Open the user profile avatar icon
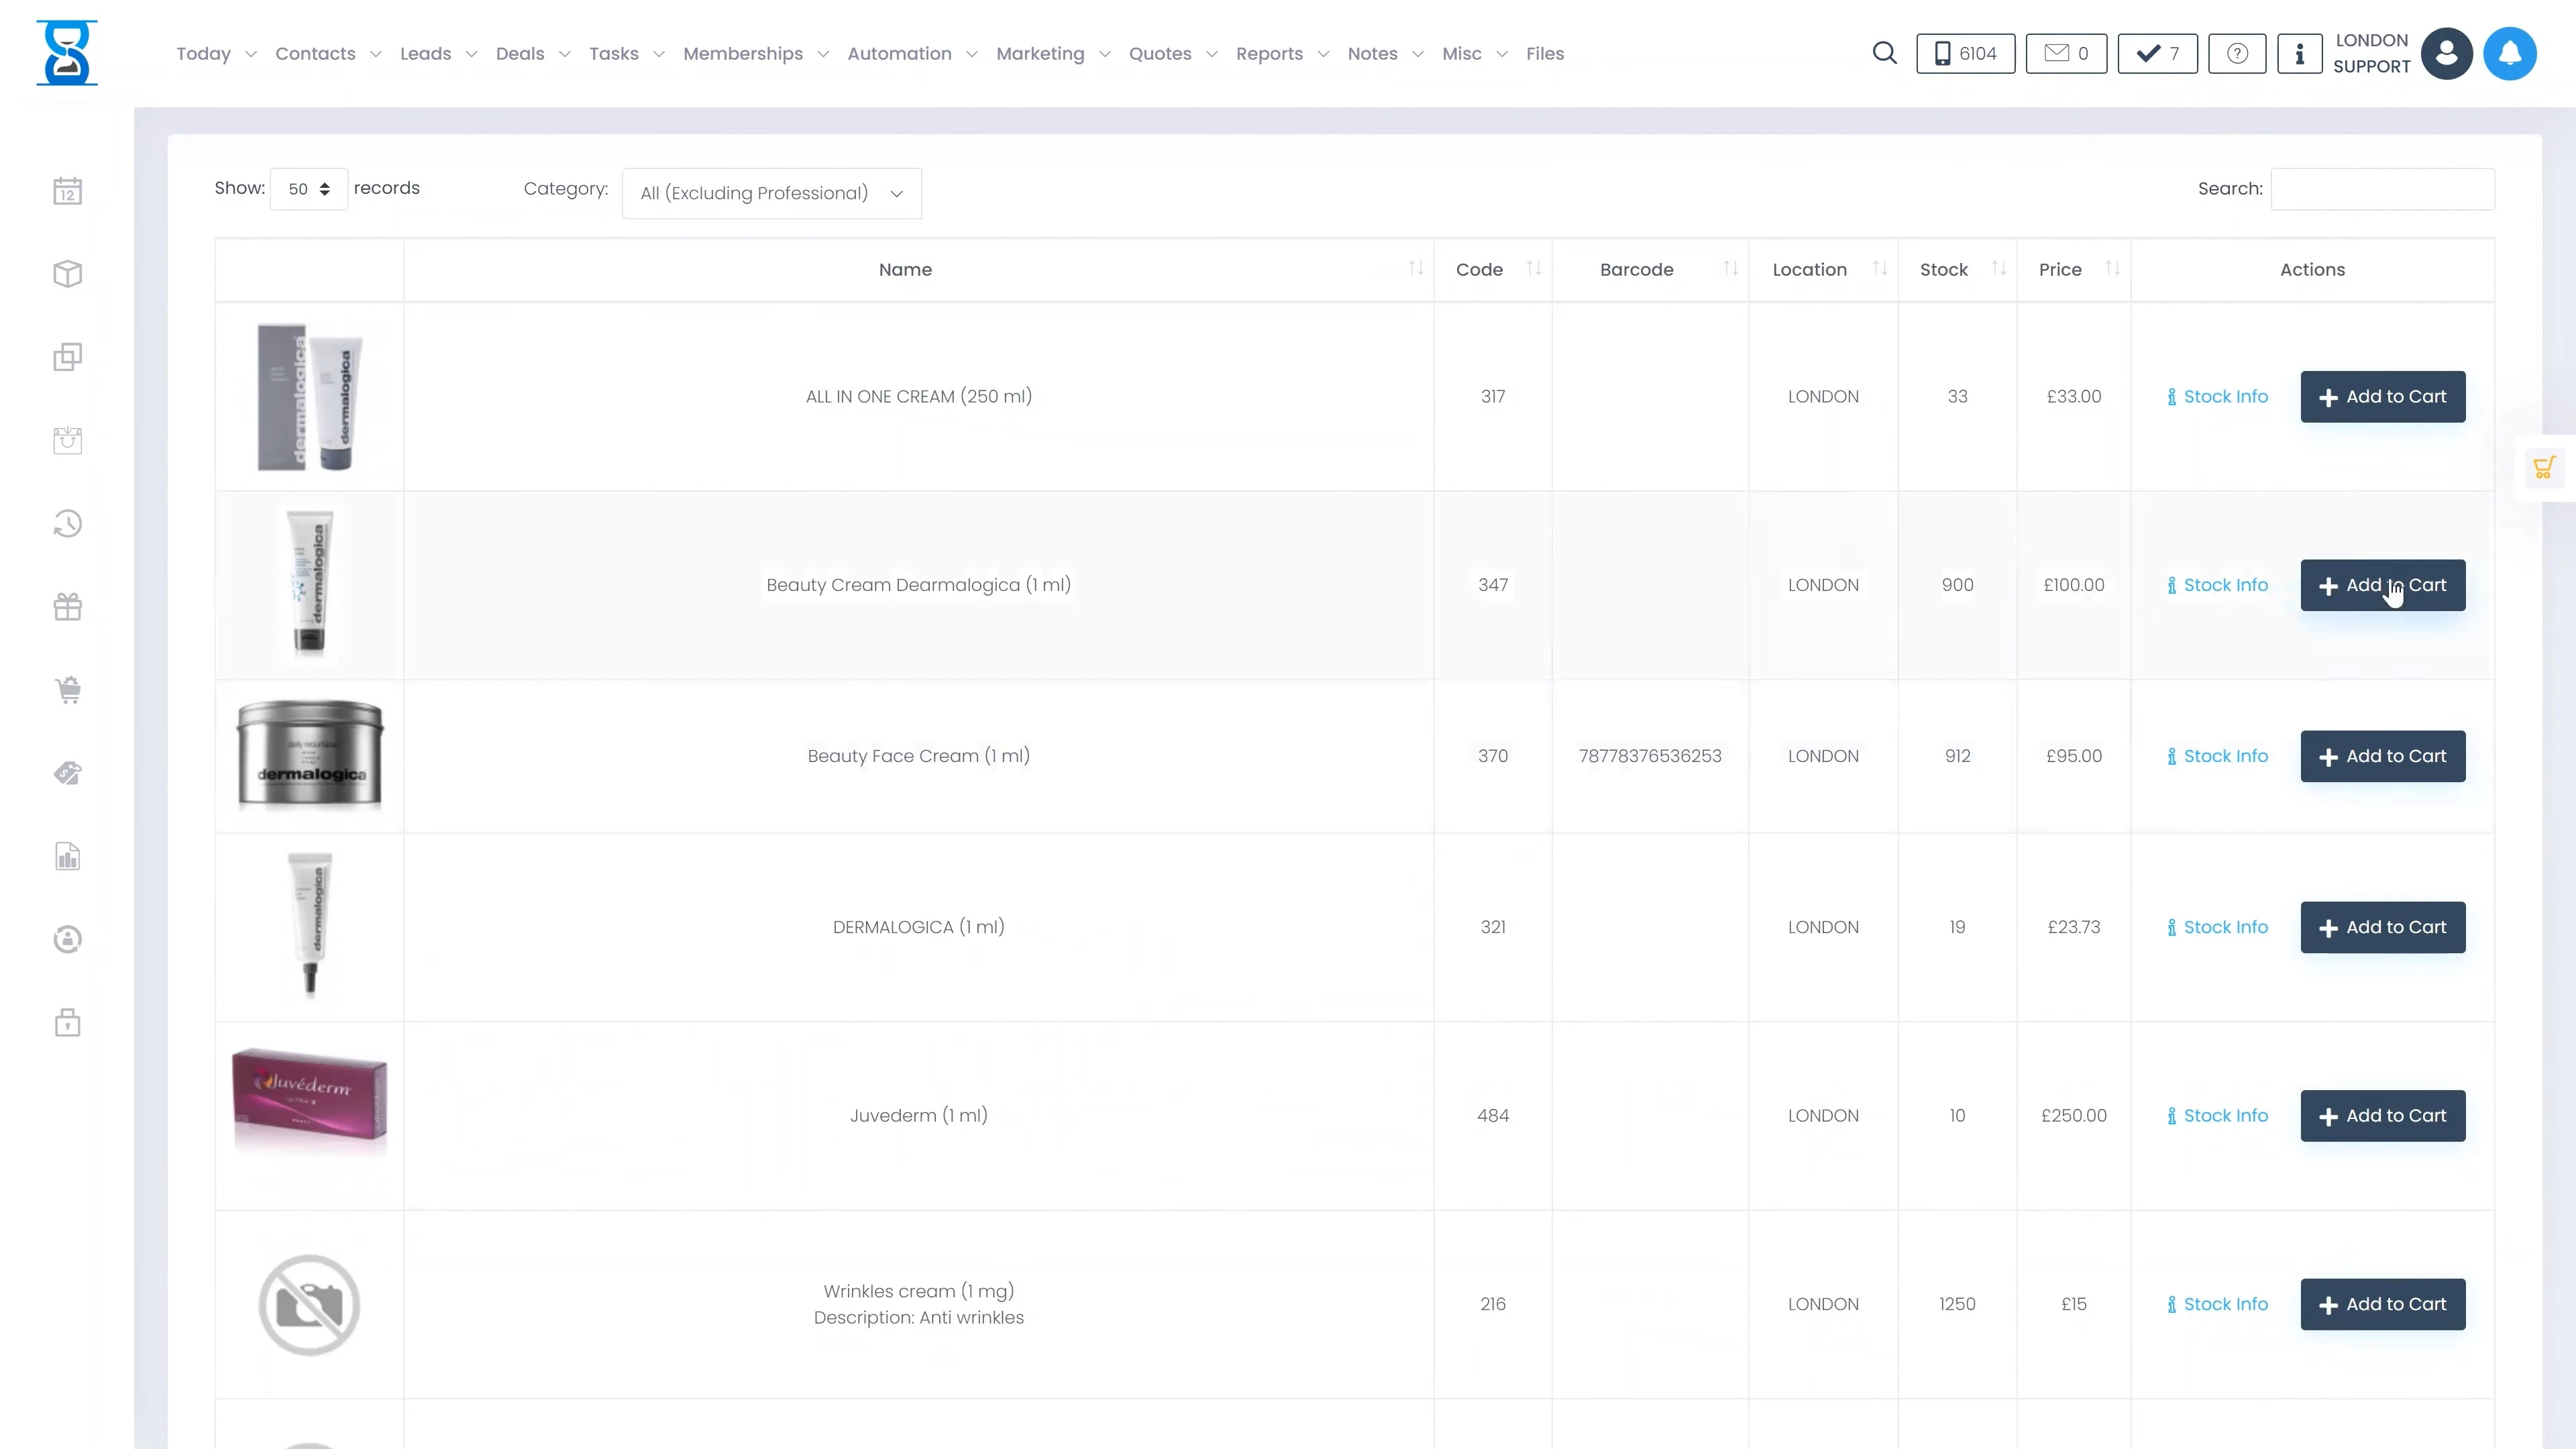This screenshot has height=1449, width=2576. point(2446,54)
